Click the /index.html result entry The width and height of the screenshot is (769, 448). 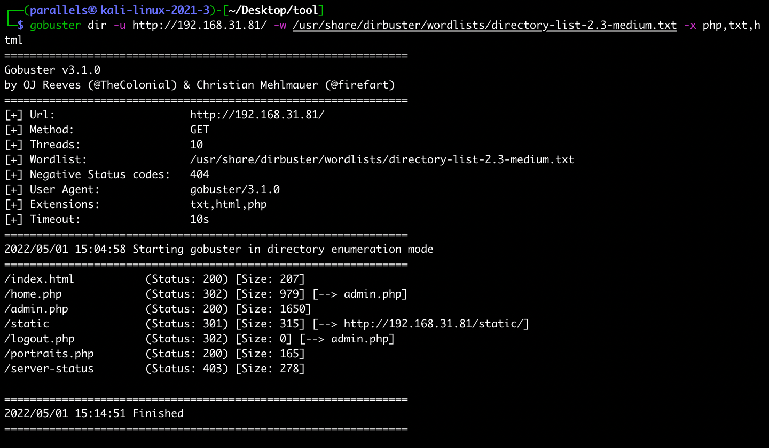(x=39, y=279)
